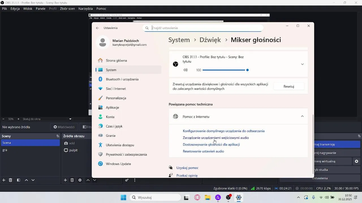The height and width of the screenshot is (203, 362).
Task: Add a source with plus in Źródła obrazu
Action: pos(65,180)
